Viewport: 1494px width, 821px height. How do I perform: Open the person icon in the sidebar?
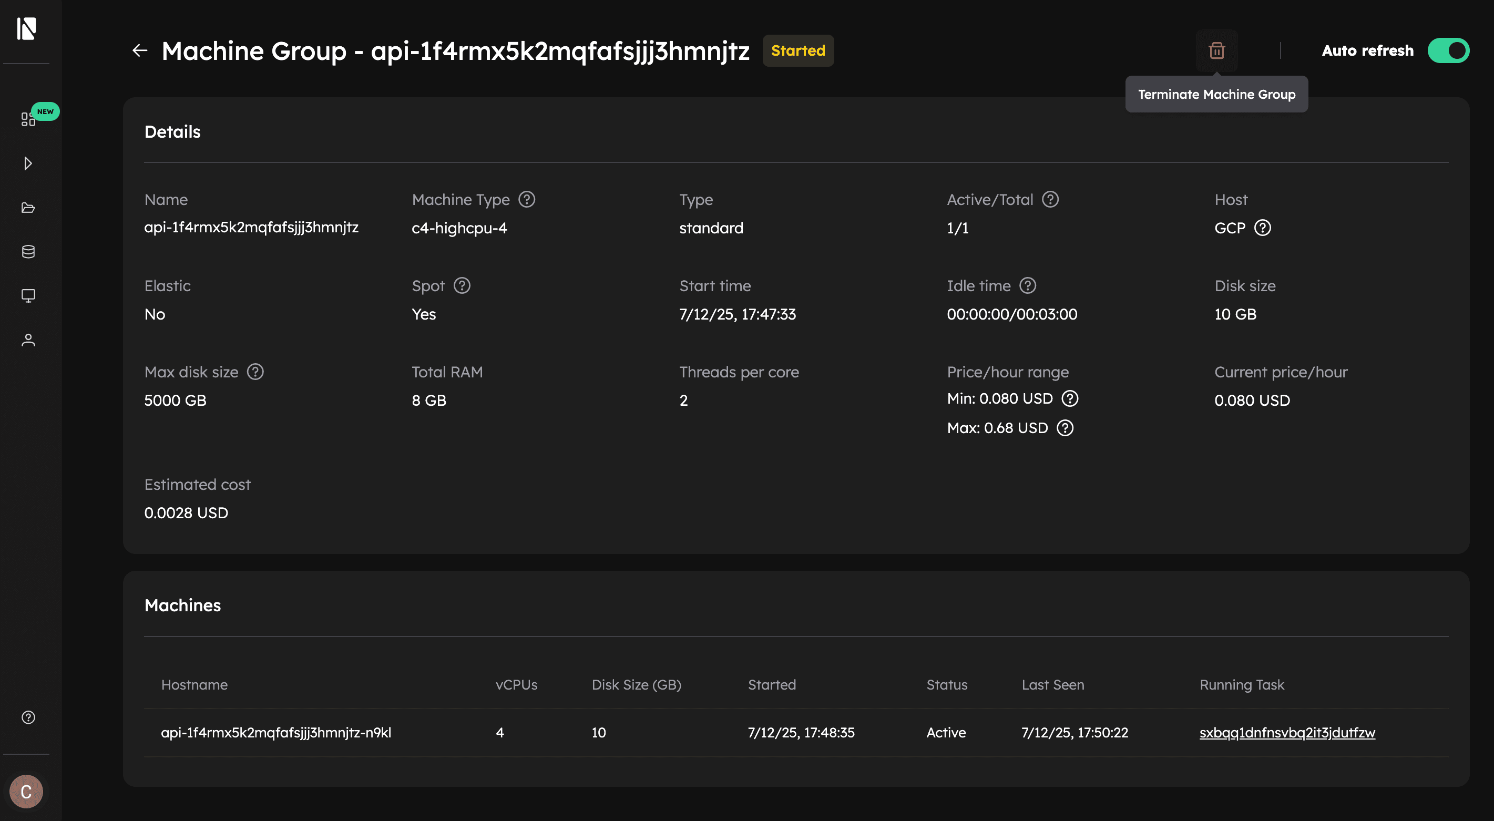28,341
